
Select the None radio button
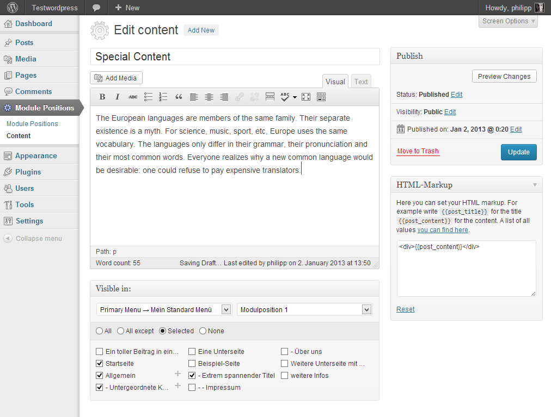click(203, 331)
